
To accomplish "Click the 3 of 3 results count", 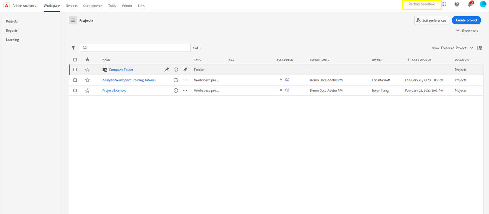I will (196, 48).
